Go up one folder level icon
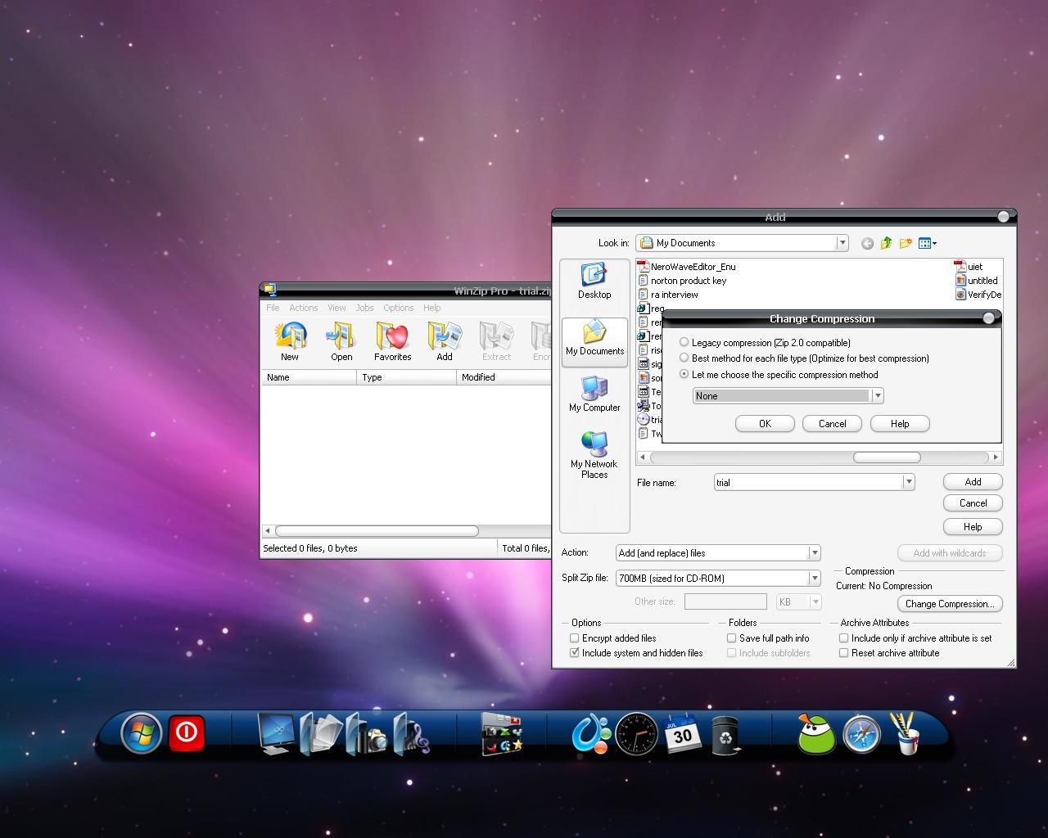1048x838 pixels. click(x=887, y=243)
